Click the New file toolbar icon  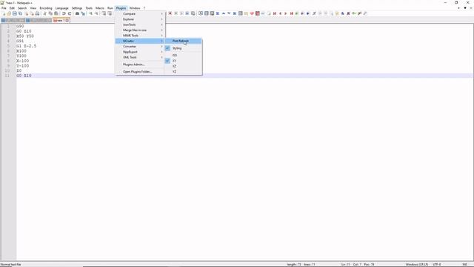pos(4,13)
